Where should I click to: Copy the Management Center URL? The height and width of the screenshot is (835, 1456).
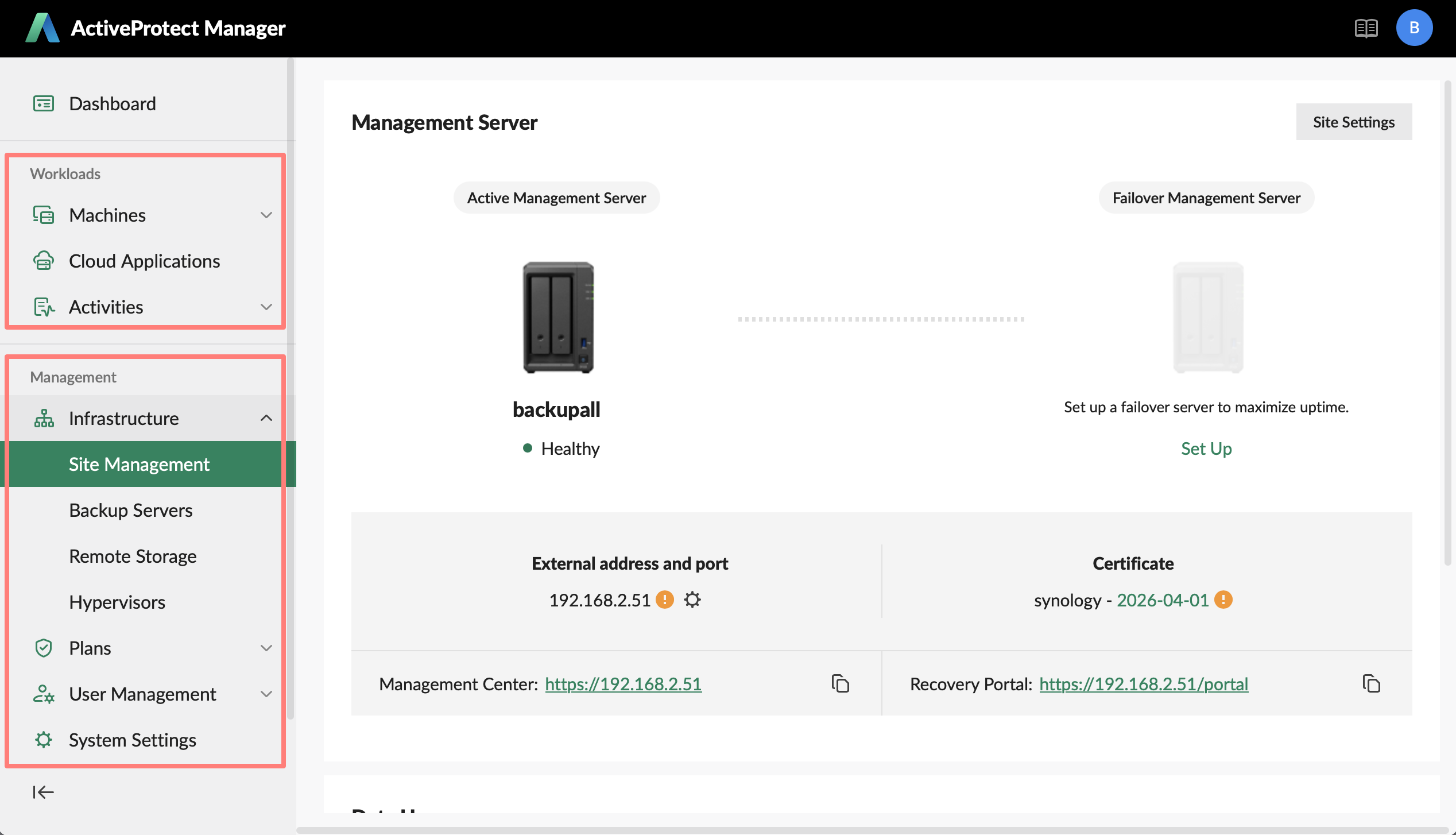(x=840, y=683)
